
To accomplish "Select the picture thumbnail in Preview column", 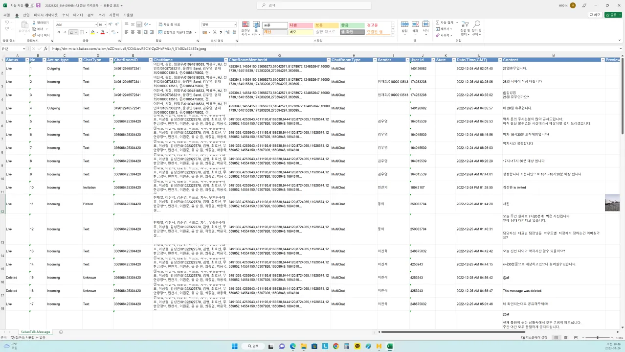I will pos(612,202).
